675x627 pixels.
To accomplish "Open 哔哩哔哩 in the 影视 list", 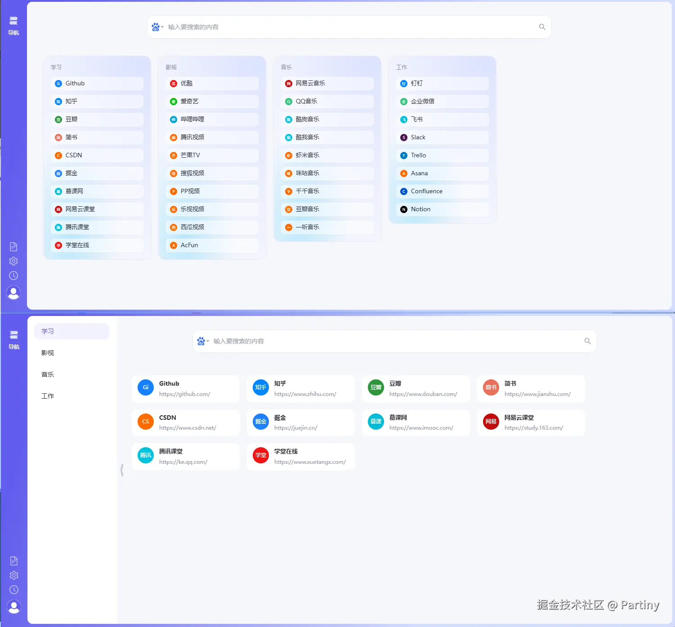I will [212, 119].
